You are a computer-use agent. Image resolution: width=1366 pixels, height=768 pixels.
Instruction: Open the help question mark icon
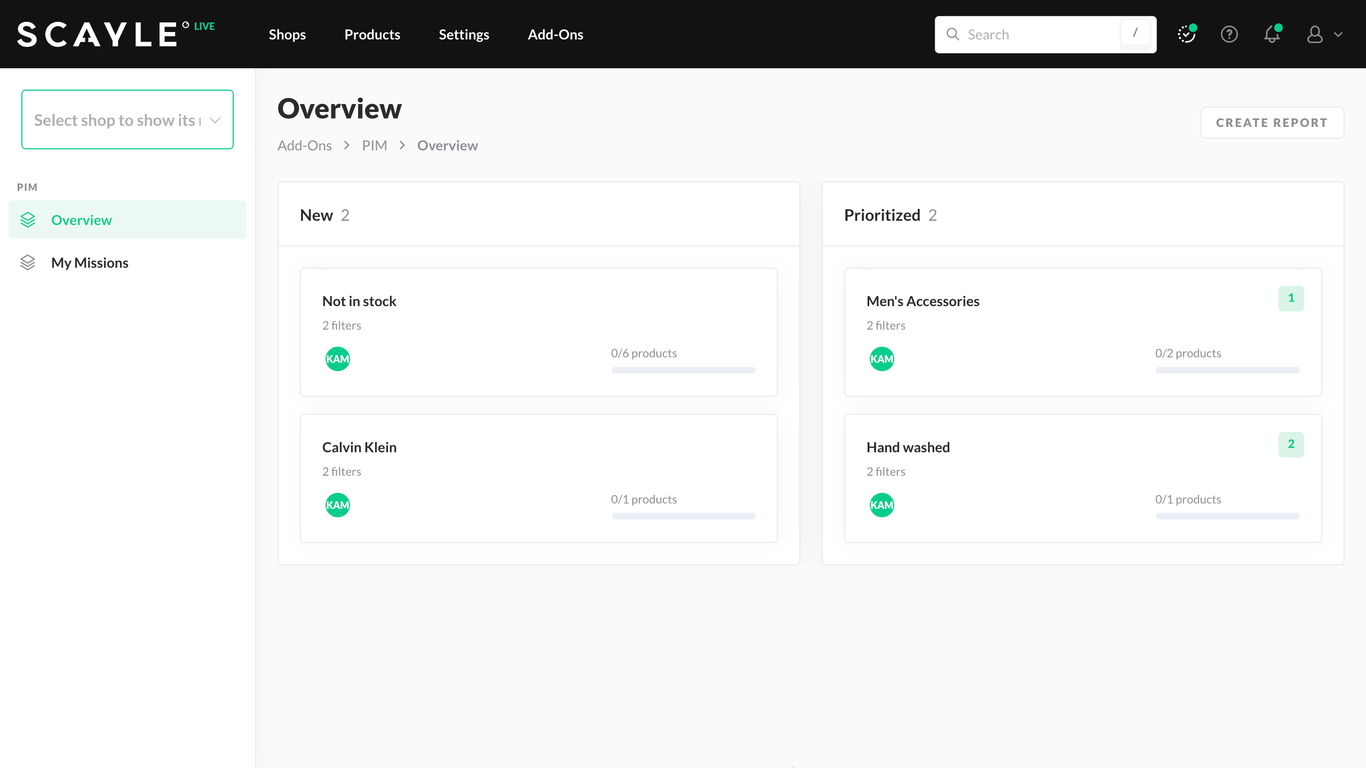[1229, 35]
